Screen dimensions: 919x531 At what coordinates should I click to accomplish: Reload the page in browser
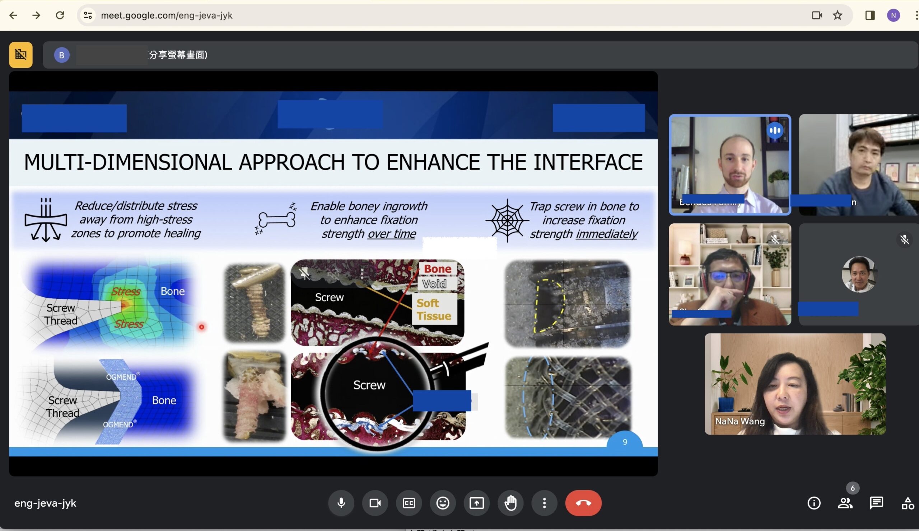coord(60,15)
